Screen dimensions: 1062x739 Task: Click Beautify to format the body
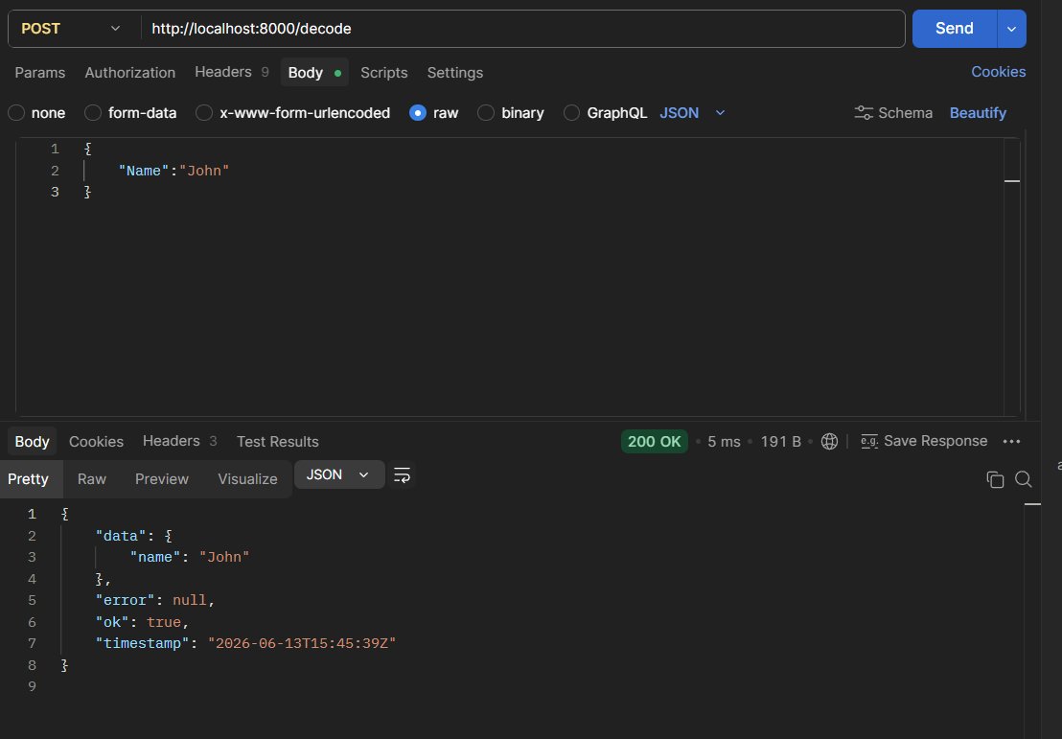978,113
